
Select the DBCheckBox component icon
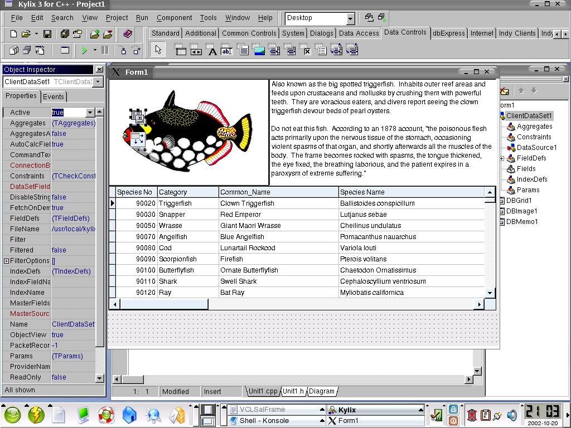click(306, 51)
